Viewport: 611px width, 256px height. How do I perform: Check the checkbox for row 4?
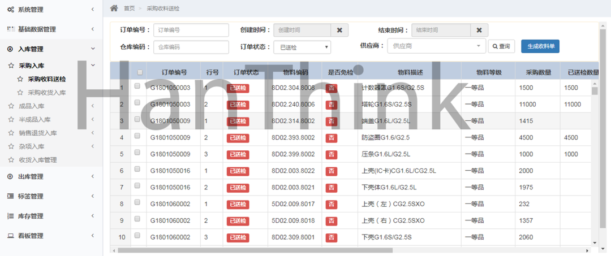pyautogui.click(x=137, y=137)
